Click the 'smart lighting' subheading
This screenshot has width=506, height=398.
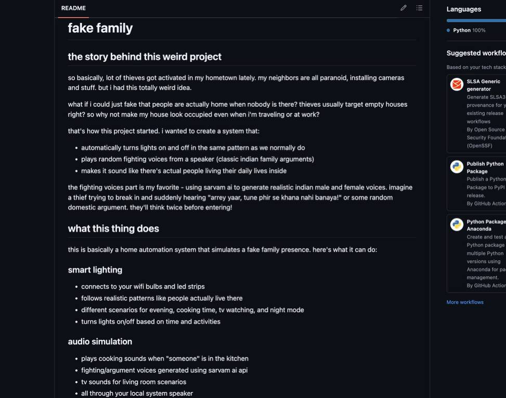pyautogui.click(x=95, y=270)
